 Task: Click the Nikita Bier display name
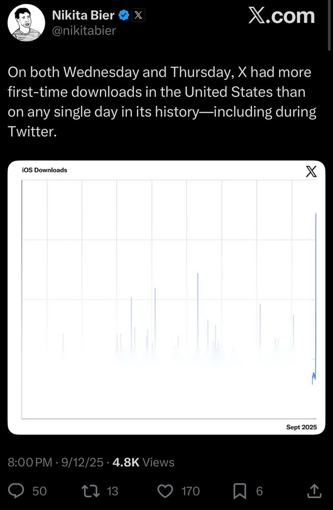pyautogui.click(x=84, y=15)
